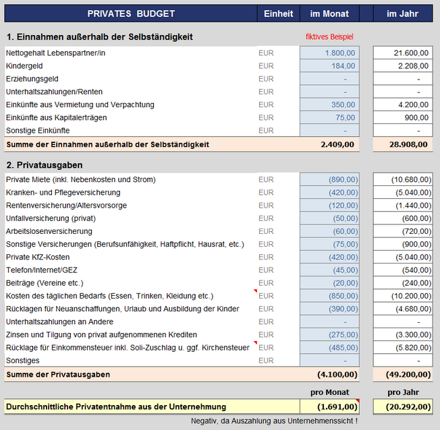
Task: Click the monthly Kindergeld input cell
Action: coord(329,66)
